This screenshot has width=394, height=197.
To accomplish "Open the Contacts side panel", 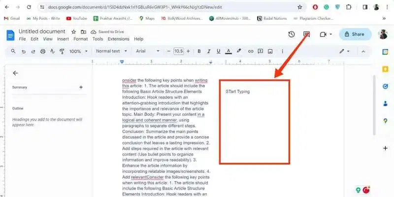I will [385, 103].
